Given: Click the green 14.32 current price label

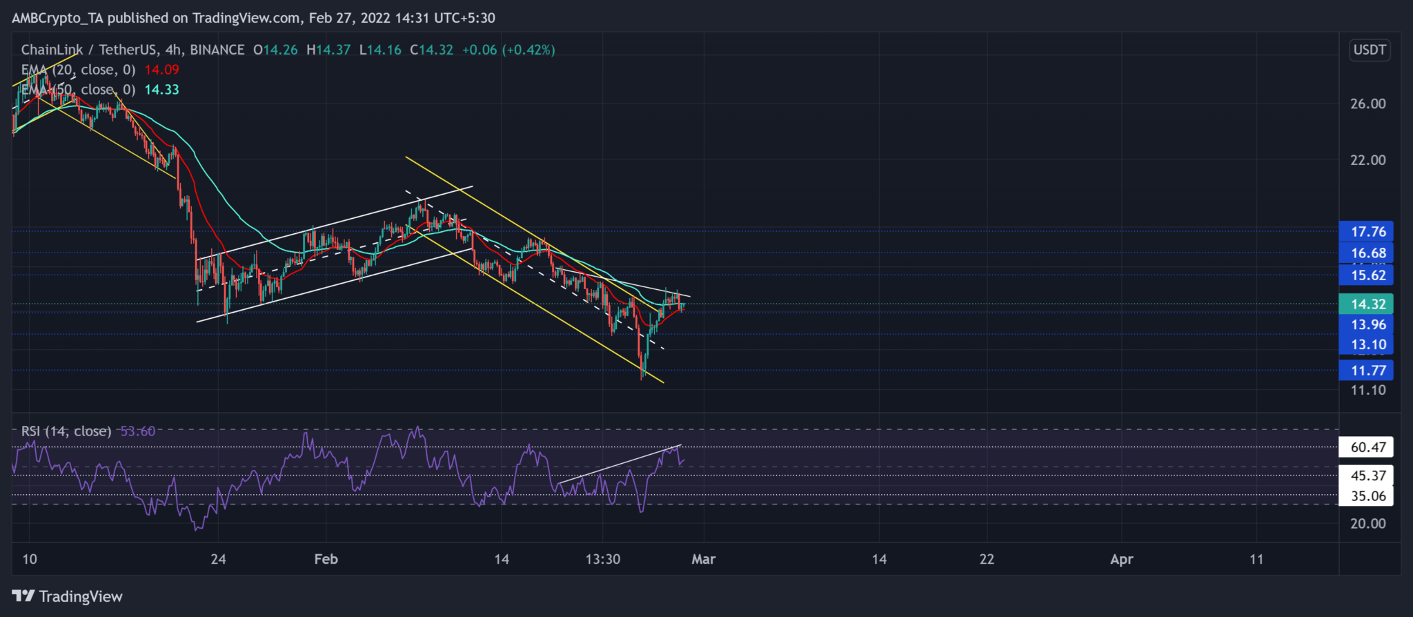Looking at the screenshot, I should coord(1366,304).
